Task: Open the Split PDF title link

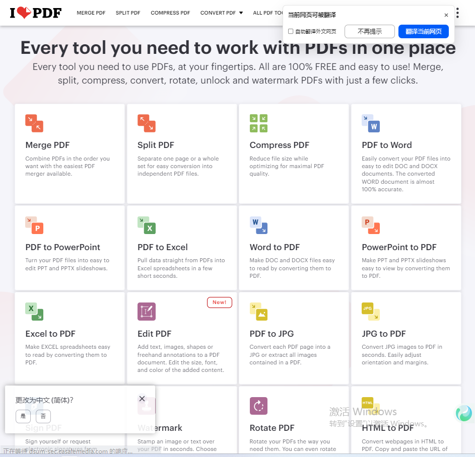Action: click(x=156, y=145)
